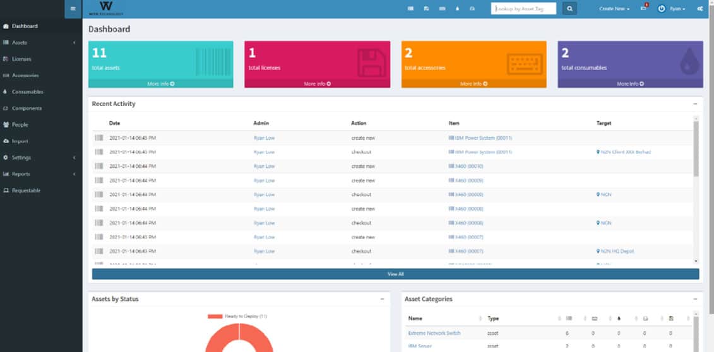Open the Create New dropdown
714x352 pixels.
pyautogui.click(x=614, y=9)
